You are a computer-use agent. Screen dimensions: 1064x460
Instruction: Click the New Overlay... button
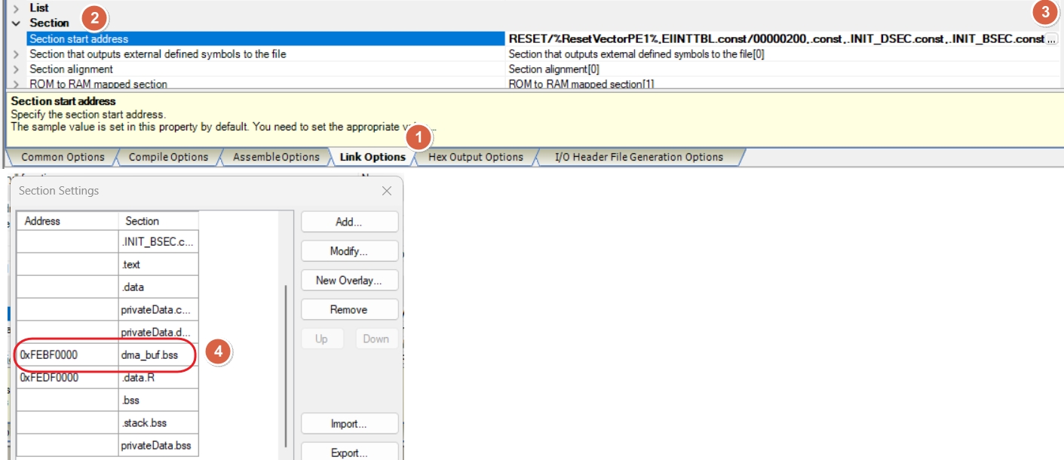(x=349, y=281)
